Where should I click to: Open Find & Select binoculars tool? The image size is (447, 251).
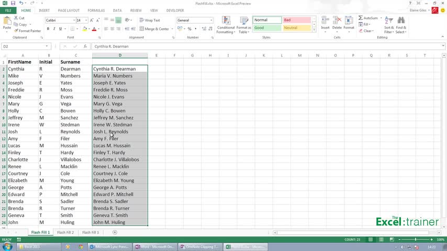pos(401,25)
